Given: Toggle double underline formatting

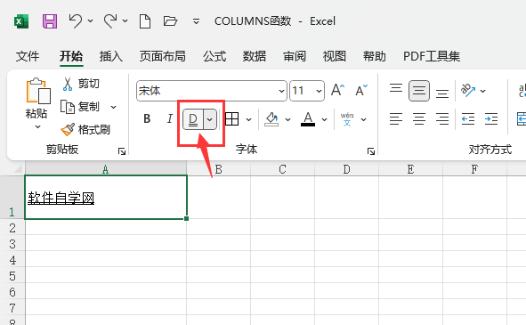Looking at the screenshot, I should pyautogui.click(x=193, y=119).
